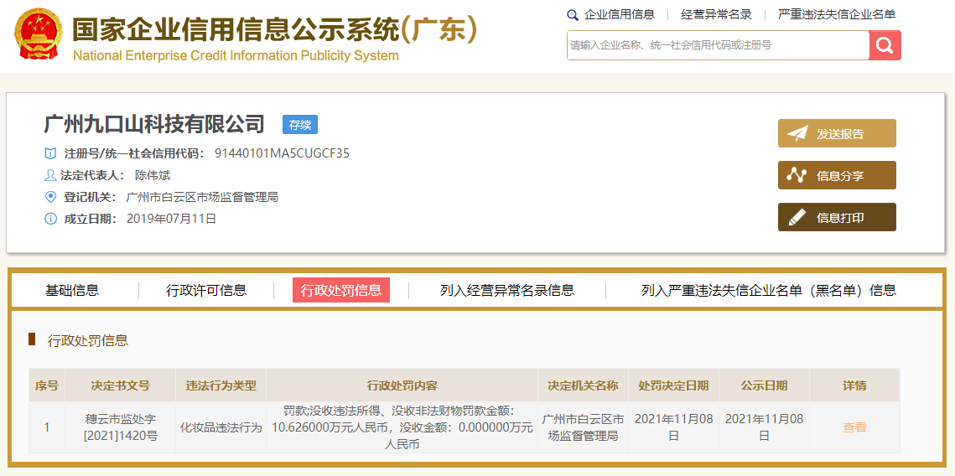Click the establishment date info icon
Screen dimensions: 955x476
50,219
